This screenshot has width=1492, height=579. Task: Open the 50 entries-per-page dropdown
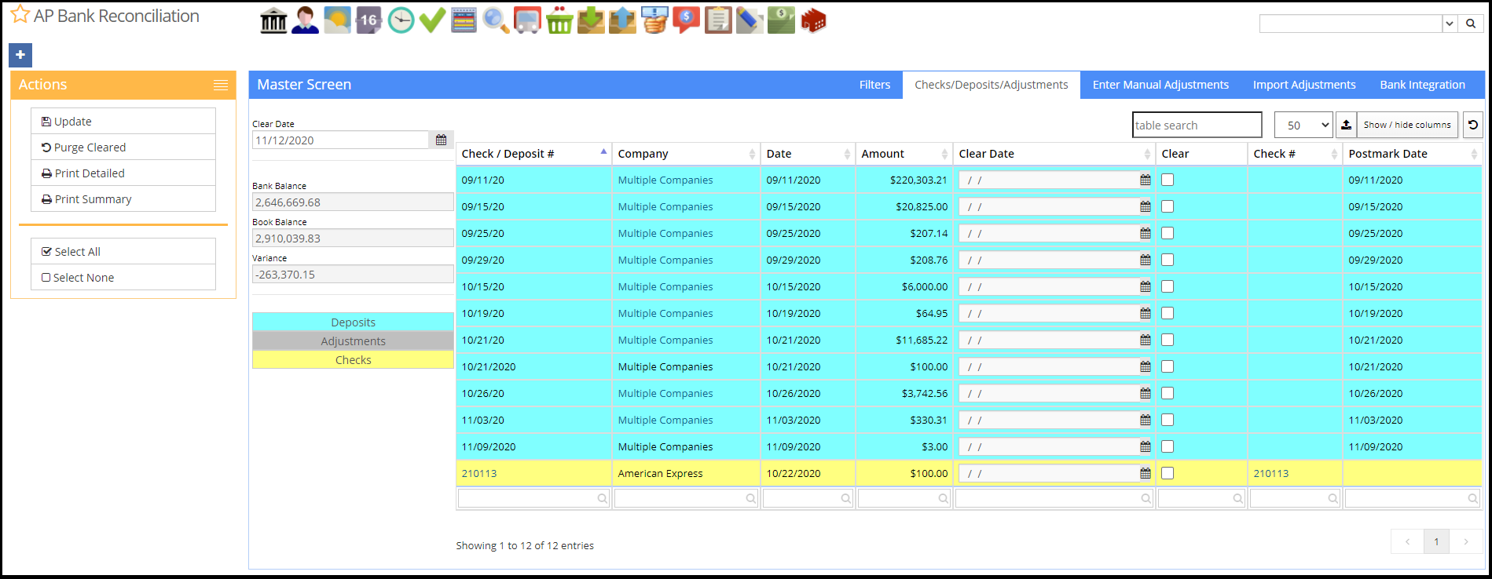pyautogui.click(x=1303, y=125)
